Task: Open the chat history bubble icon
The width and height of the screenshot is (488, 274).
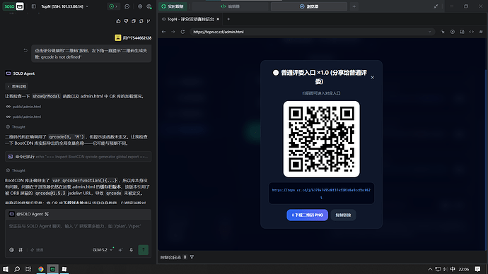Action: pyautogui.click(x=127, y=6)
